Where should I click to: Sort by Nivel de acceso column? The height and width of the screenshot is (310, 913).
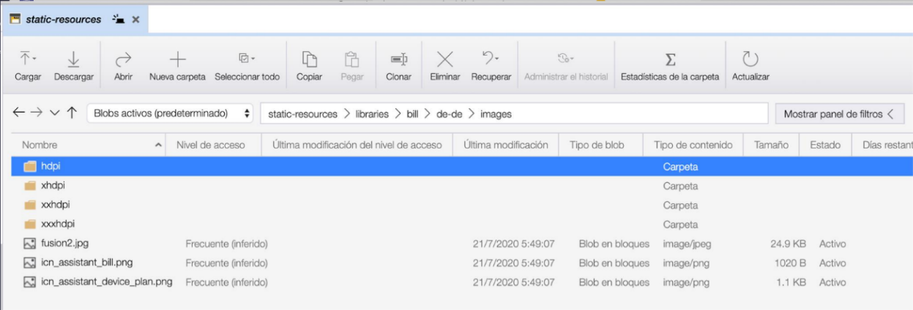211,145
